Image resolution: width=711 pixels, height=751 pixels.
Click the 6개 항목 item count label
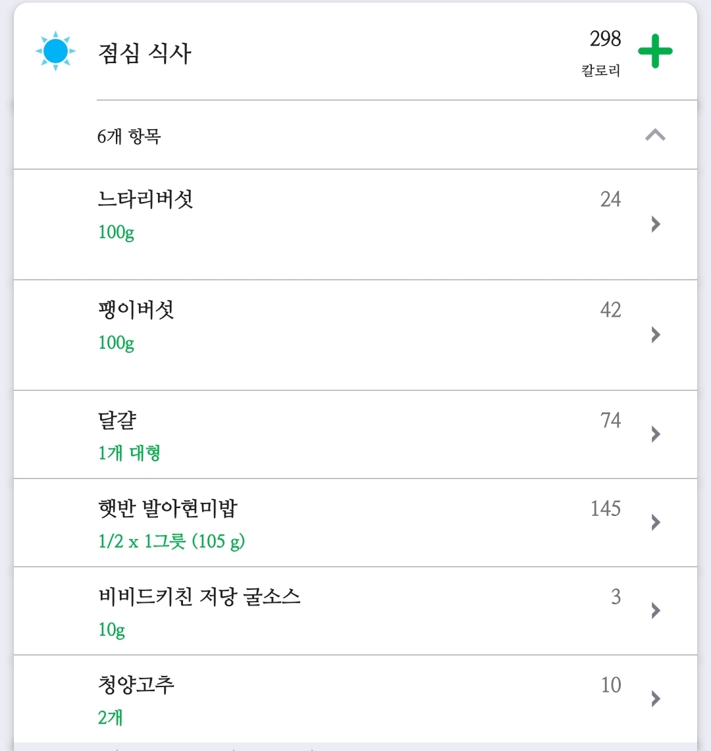(129, 137)
